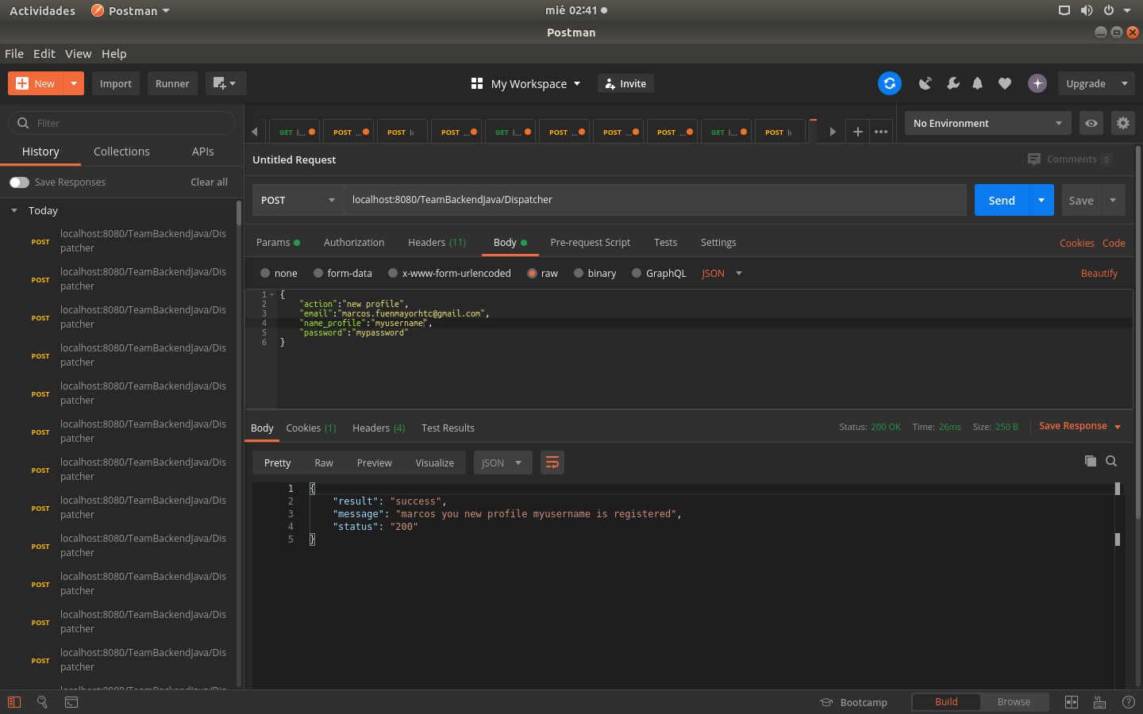Open the No Environment selector
This screenshot has height=714, width=1143.
coord(988,123)
